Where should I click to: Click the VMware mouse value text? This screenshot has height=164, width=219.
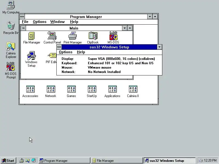click(100, 68)
